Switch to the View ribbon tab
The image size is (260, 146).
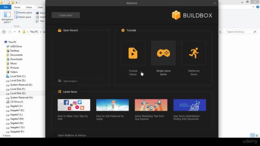point(40,7)
